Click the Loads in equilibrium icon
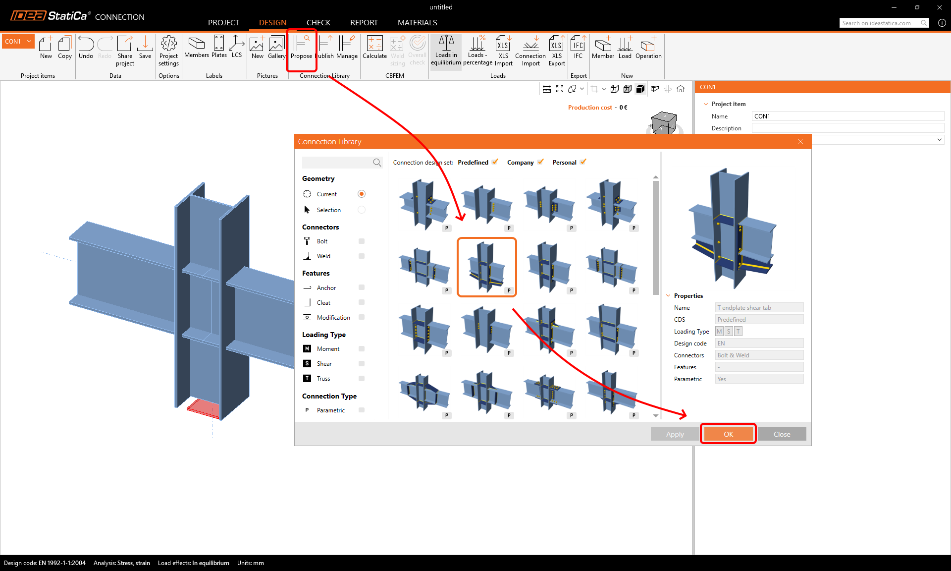 [x=446, y=50]
